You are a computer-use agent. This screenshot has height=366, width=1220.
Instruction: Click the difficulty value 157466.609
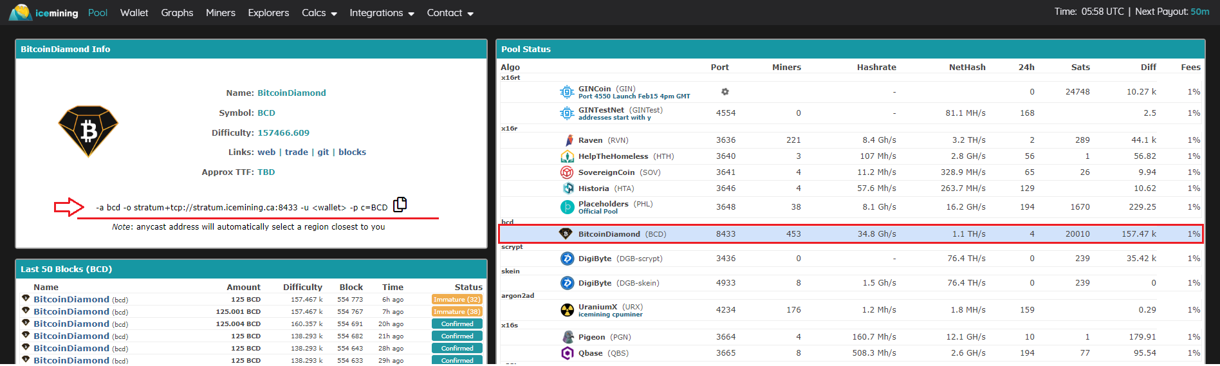pyautogui.click(x=283, y=133)
